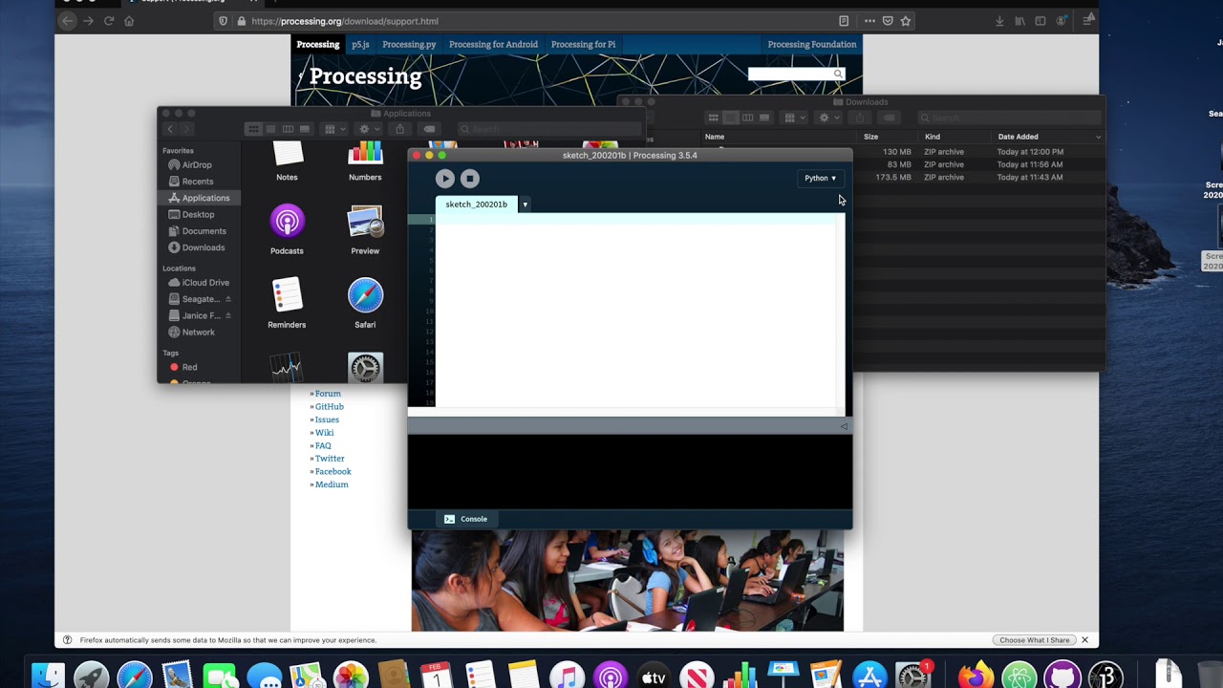Open the FAQ link on the page
This screenshot has height=688, width=1223.
click(x=323, y=445)
